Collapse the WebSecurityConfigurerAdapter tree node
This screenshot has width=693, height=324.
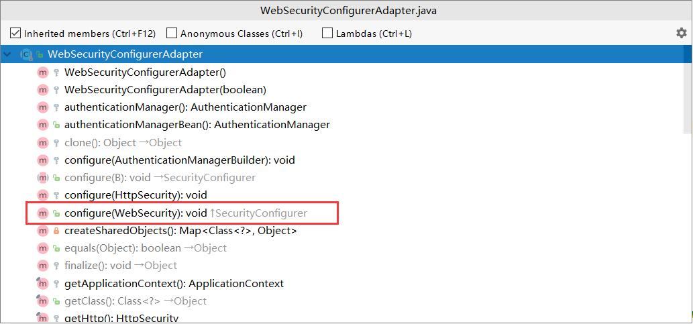[8, 54]
